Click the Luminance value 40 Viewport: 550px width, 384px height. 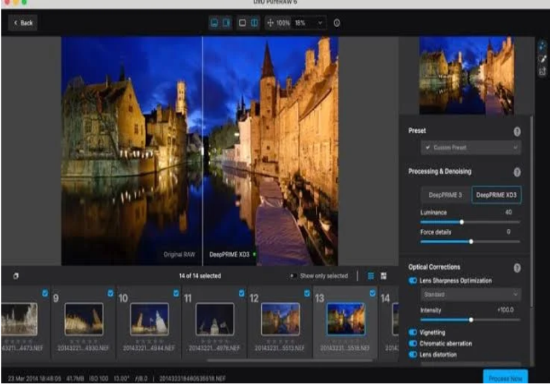click(509, 212)
